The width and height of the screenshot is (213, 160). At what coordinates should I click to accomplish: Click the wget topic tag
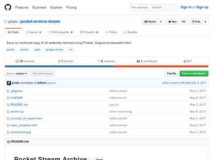point(37,50)
